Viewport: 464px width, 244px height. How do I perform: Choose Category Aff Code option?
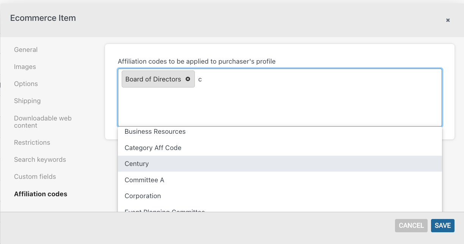click(x=280, y=148)
